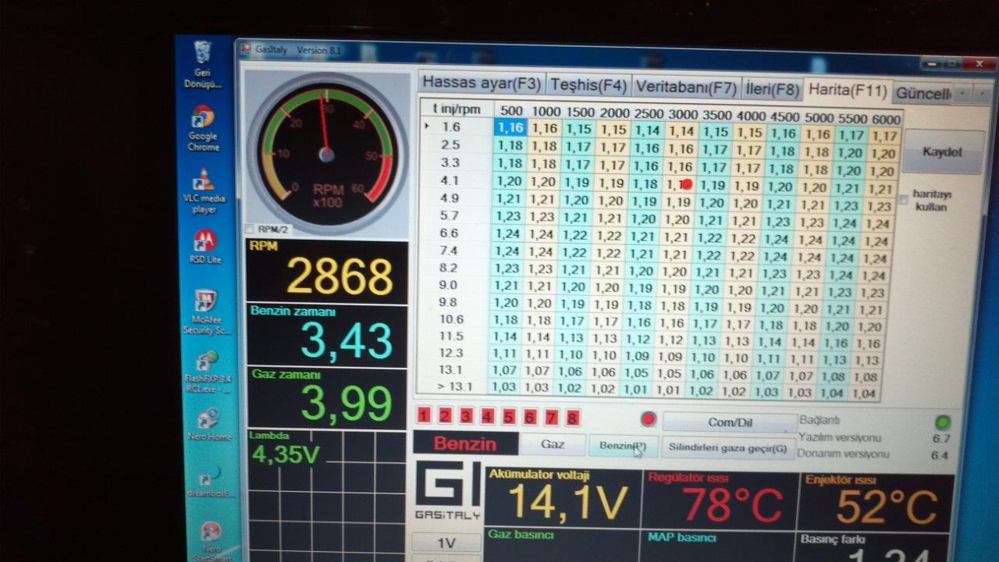The height and width of the screenshot is (562, 999).
Task: Click the Benzin(P) button
Action: click(x=623, y=446)
